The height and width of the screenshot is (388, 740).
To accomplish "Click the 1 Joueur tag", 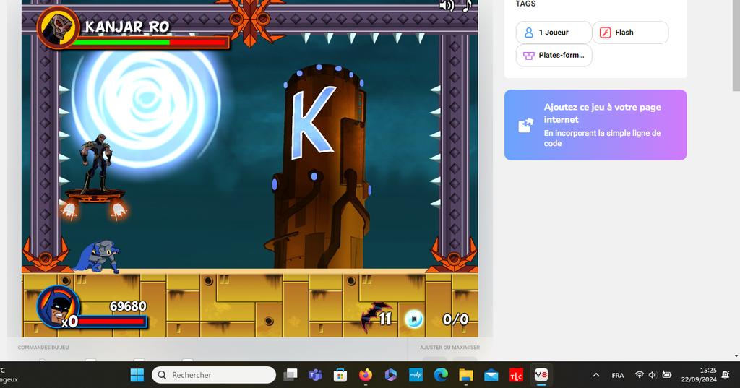I will 553,33.
